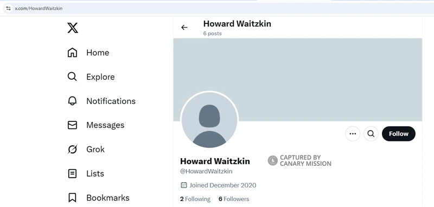
Task: Click the Lists document icon
Action: (x=72, y=173)
